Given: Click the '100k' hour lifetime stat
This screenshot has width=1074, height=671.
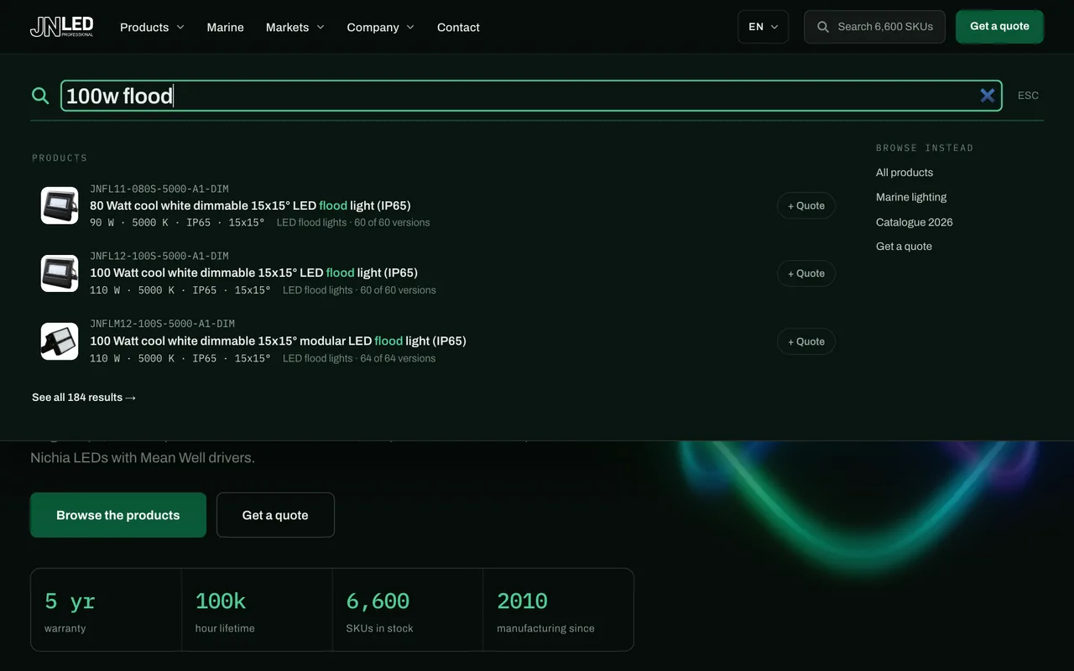Looking at the screenshot, I should 257,610.
